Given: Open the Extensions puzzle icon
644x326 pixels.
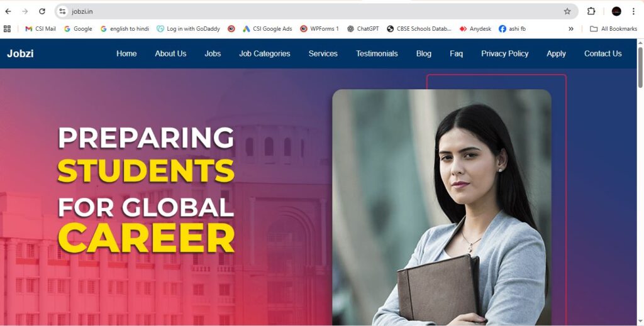Looking at the screenshot, I should [x=591, y=11].
